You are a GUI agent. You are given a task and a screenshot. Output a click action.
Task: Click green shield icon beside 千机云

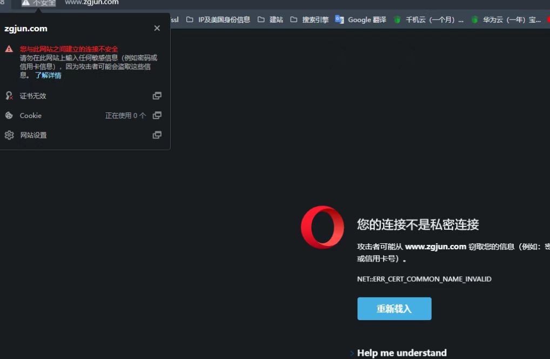(398, 19)
